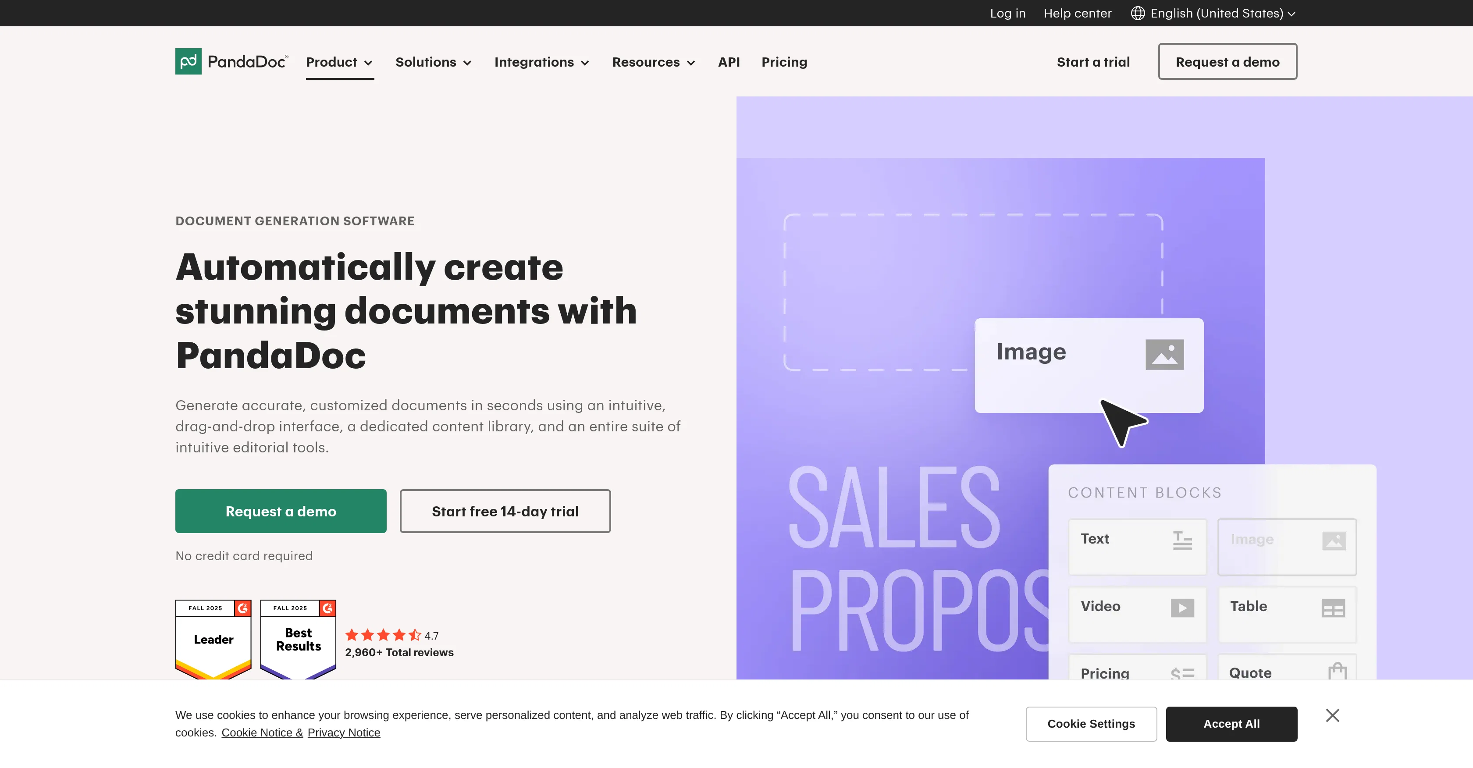This screenshot has height=768, width=1473.
Task: Go to the API page
Action: pyautogui.click(x=729, y=62)
